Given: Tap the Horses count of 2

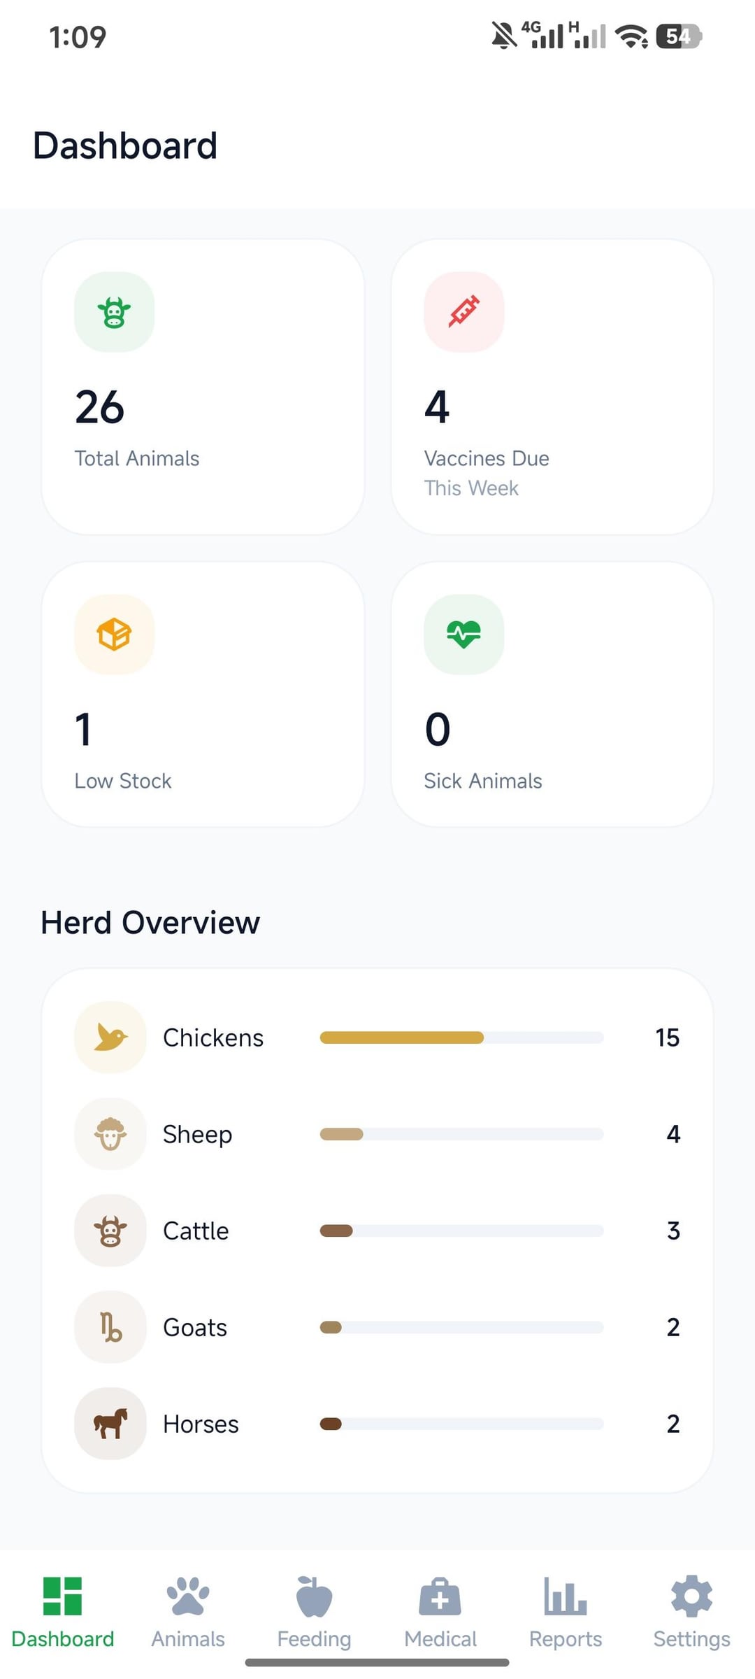Looking at the screenshot, I should pos(673,1424).
